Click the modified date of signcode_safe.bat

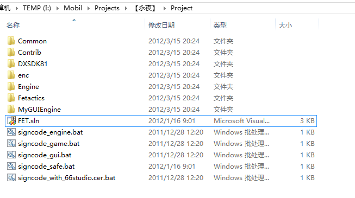pyautogui.click(x=172, y=167)
